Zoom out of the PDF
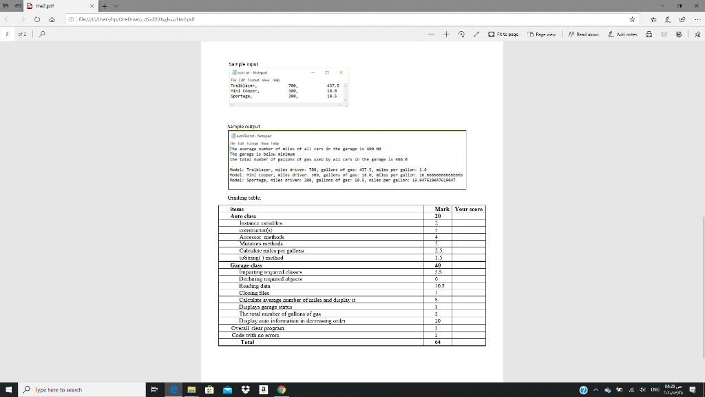This screenshot has width=705, height=397. [x=431, y=34]
